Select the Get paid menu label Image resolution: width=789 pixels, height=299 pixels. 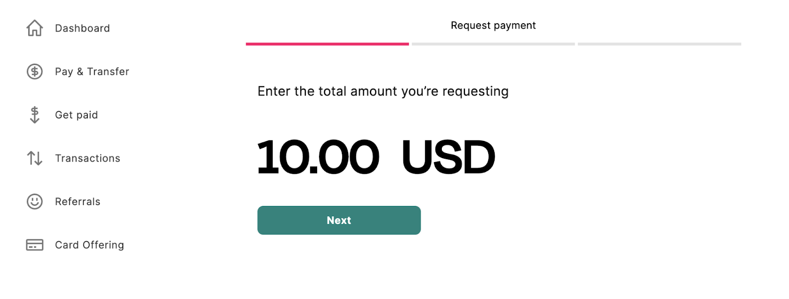[76, 115]
